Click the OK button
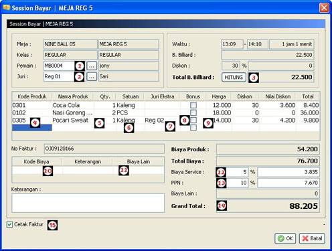 coord(285,238)
